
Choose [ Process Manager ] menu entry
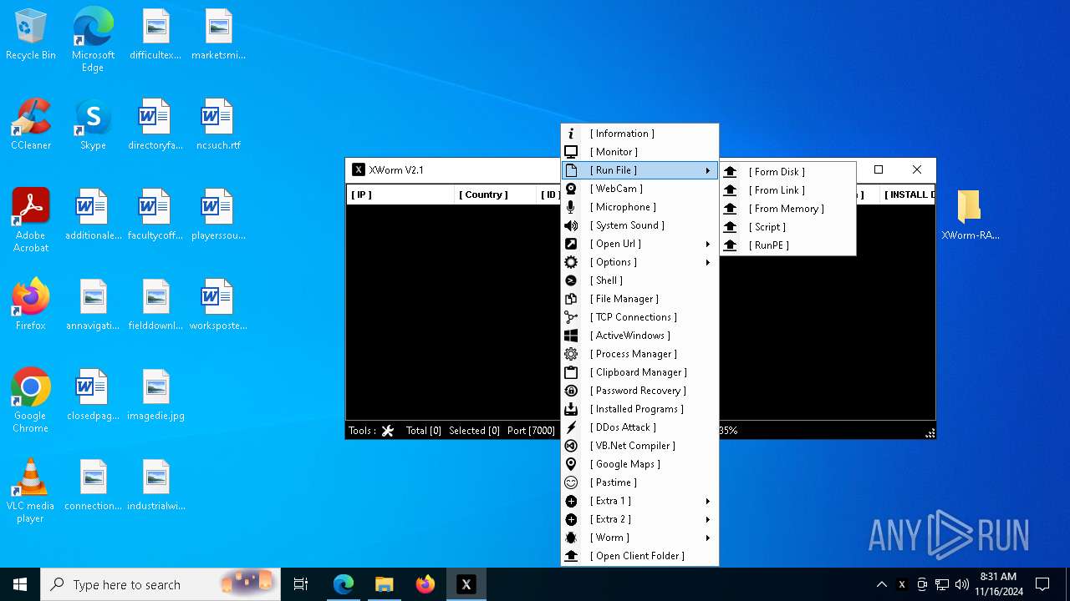tap(639, 354)
